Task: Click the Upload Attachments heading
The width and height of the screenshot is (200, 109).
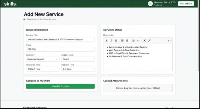Action: point(115,81)
